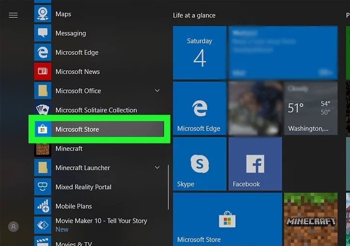350x246 pixels.
Task: Open the blurred photo tile
Action: click(x=255, y=108)
